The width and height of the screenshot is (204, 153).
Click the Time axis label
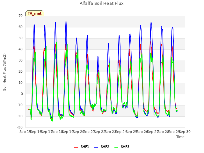pyautogui.click(x=180, y=137)
